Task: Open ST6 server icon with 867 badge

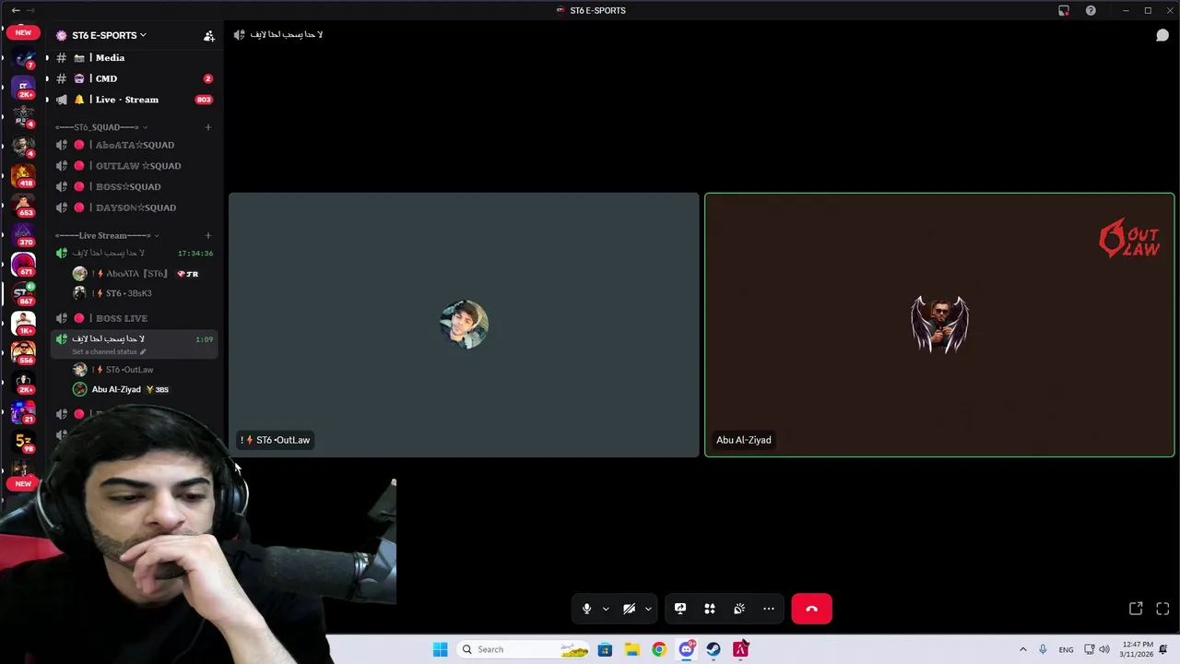Action: (x=23, y=293)
